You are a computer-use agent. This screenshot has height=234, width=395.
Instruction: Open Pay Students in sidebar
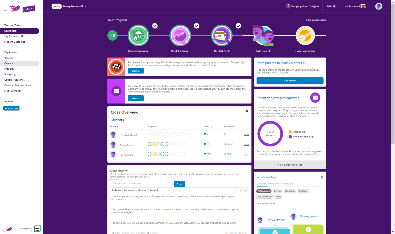[x=12, y=36]
